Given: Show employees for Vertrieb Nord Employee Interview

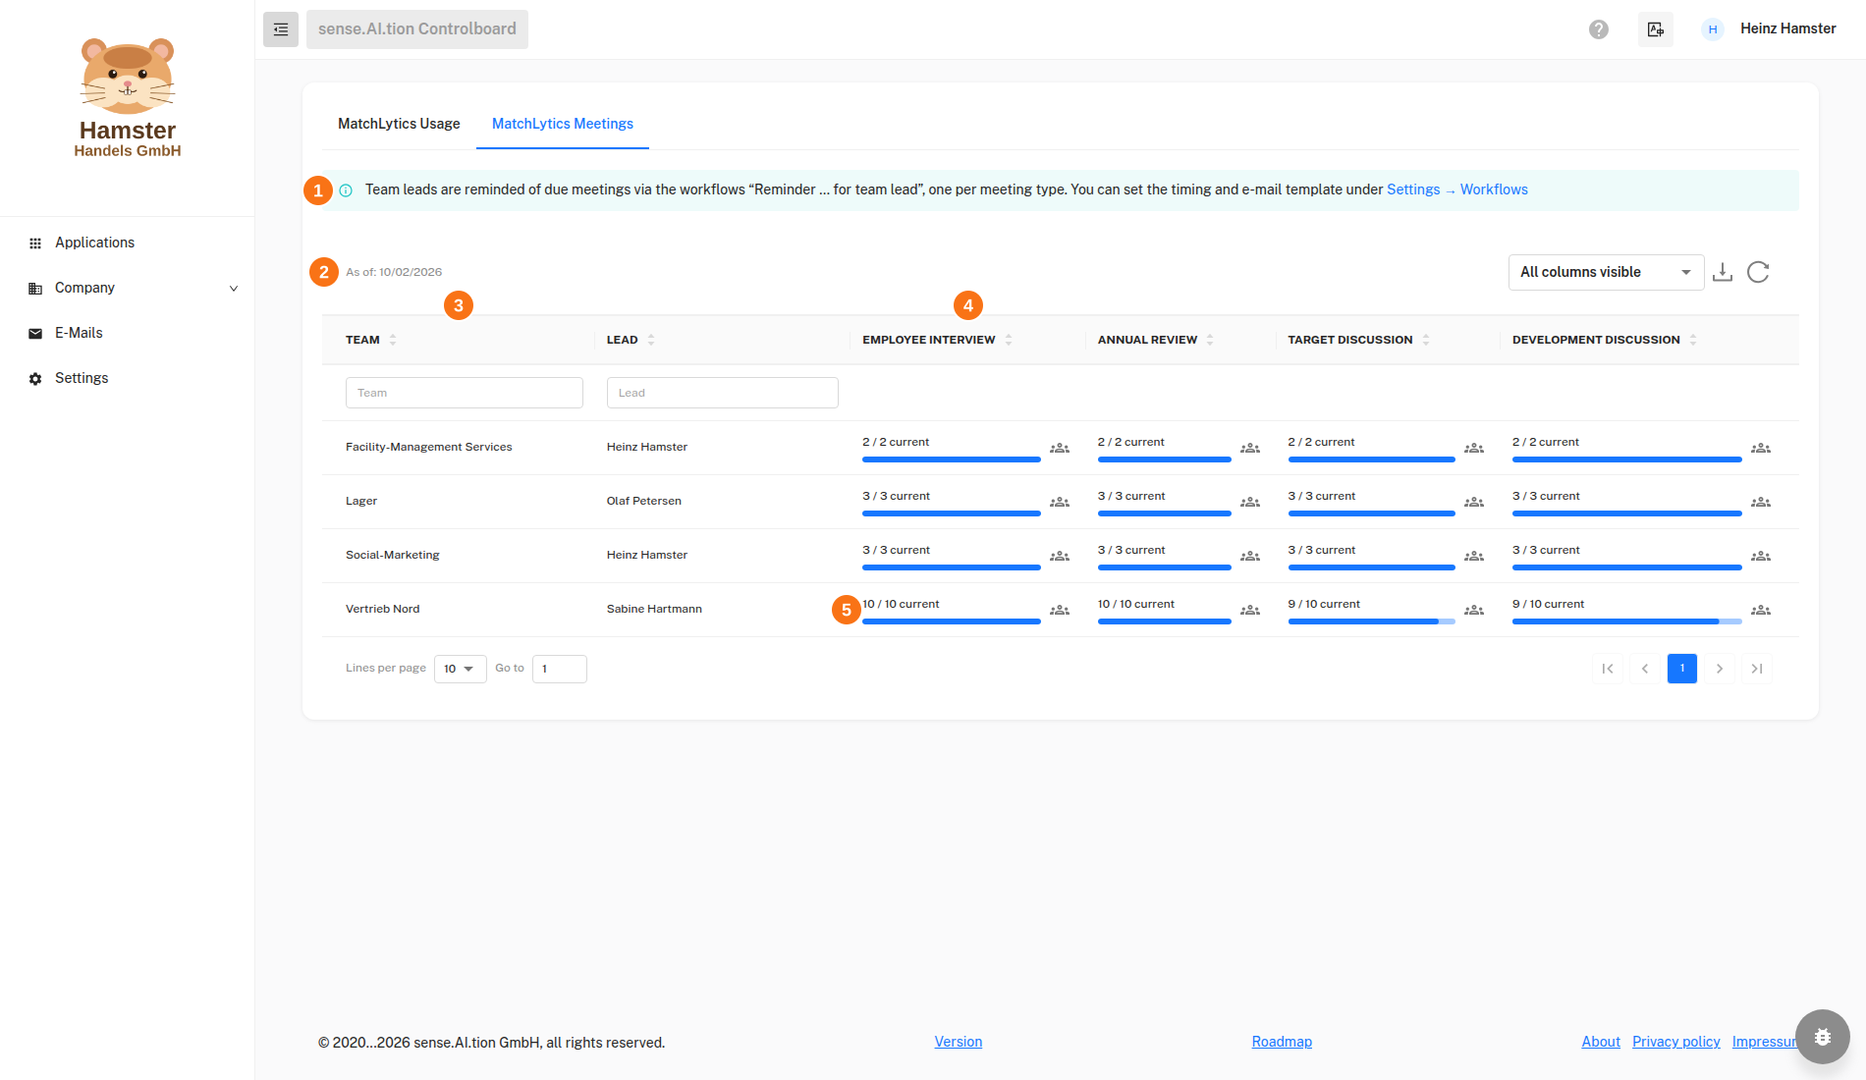Looking at the screenshot, I should [x=1060, y=611].
